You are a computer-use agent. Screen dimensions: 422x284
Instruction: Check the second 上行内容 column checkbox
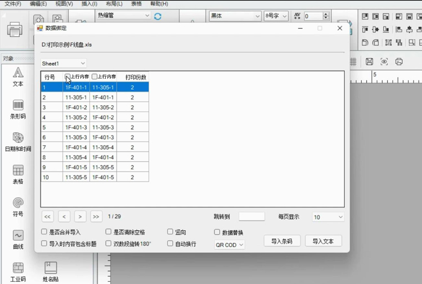click(94, 76)
